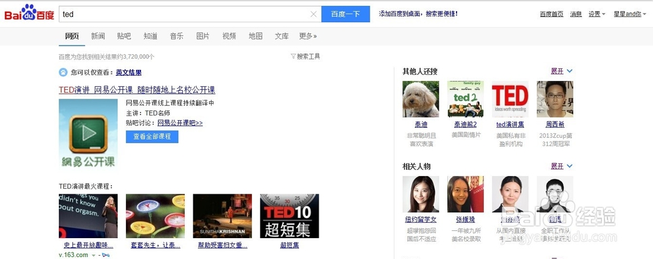
Task: Click the 史上最开放趣味... link
Action: pyautogui.click(x=88, y=245)
